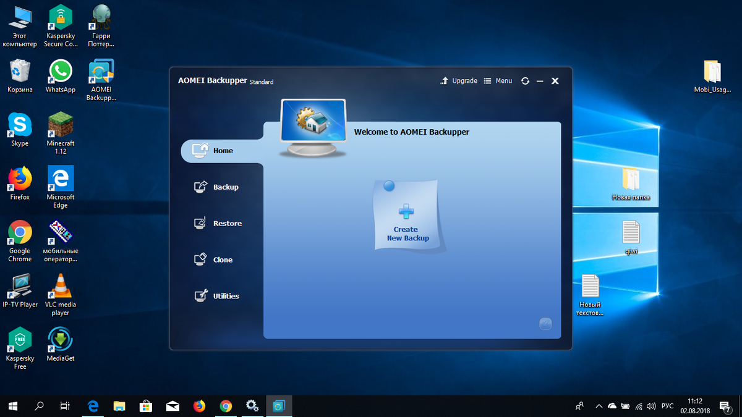This screenshot has width=742, height=417.
Task: Select Новая папка folder on desktop
Action: [631, 185]
